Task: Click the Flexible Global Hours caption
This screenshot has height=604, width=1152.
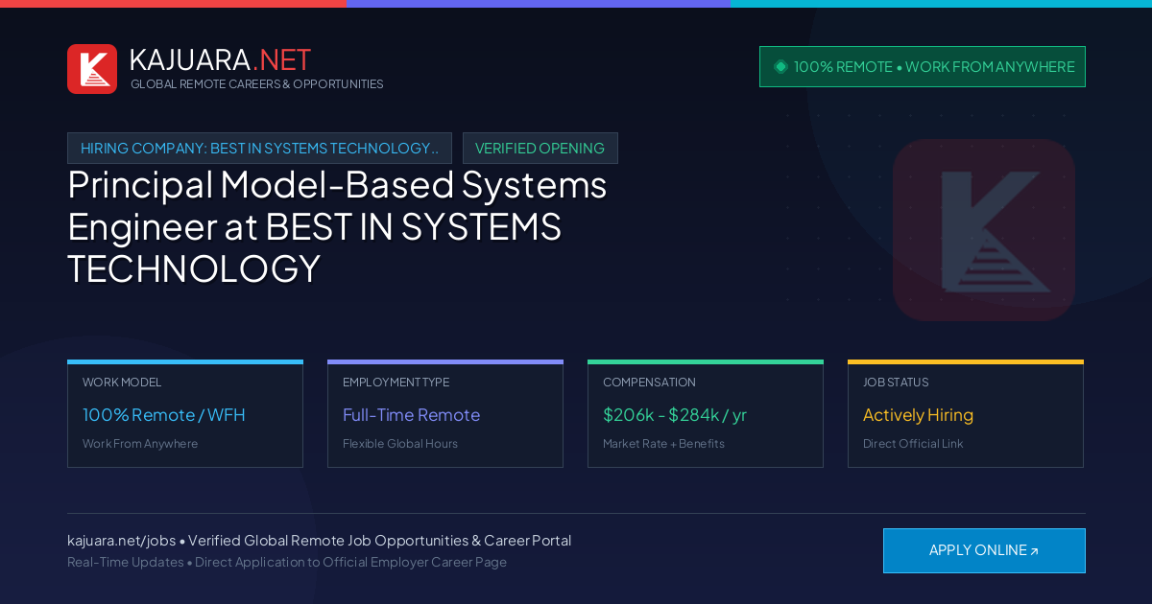Action: pyautogui.click(x=400, y=444)
